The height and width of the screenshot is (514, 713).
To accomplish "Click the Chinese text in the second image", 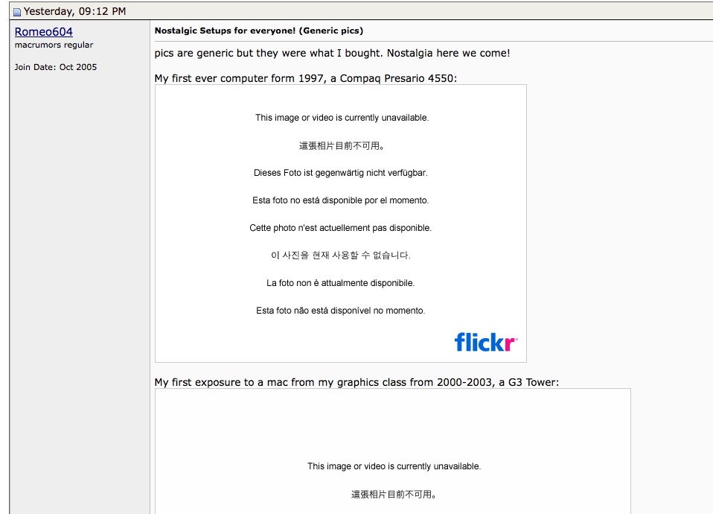I will [394, 495].
